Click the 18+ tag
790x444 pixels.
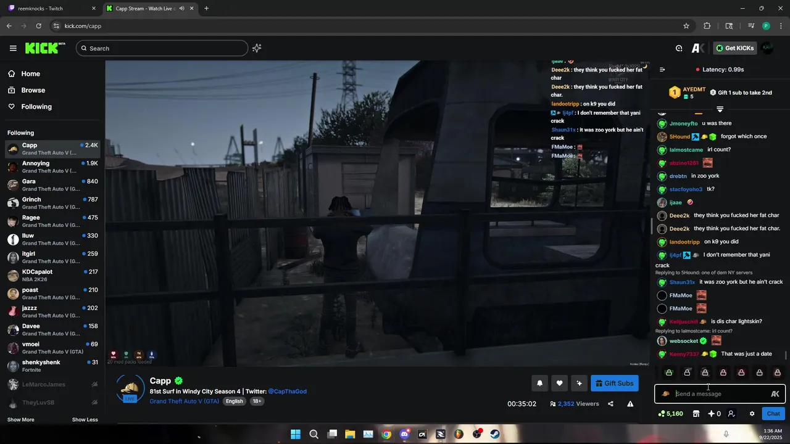click(x=257, y=401)
